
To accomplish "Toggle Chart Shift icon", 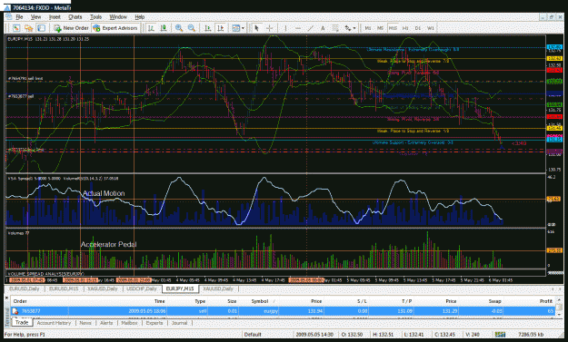I will pos(220,28).
